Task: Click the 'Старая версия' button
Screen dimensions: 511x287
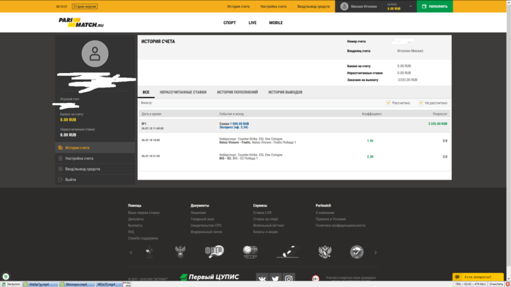Action: (x=85, y=7)
